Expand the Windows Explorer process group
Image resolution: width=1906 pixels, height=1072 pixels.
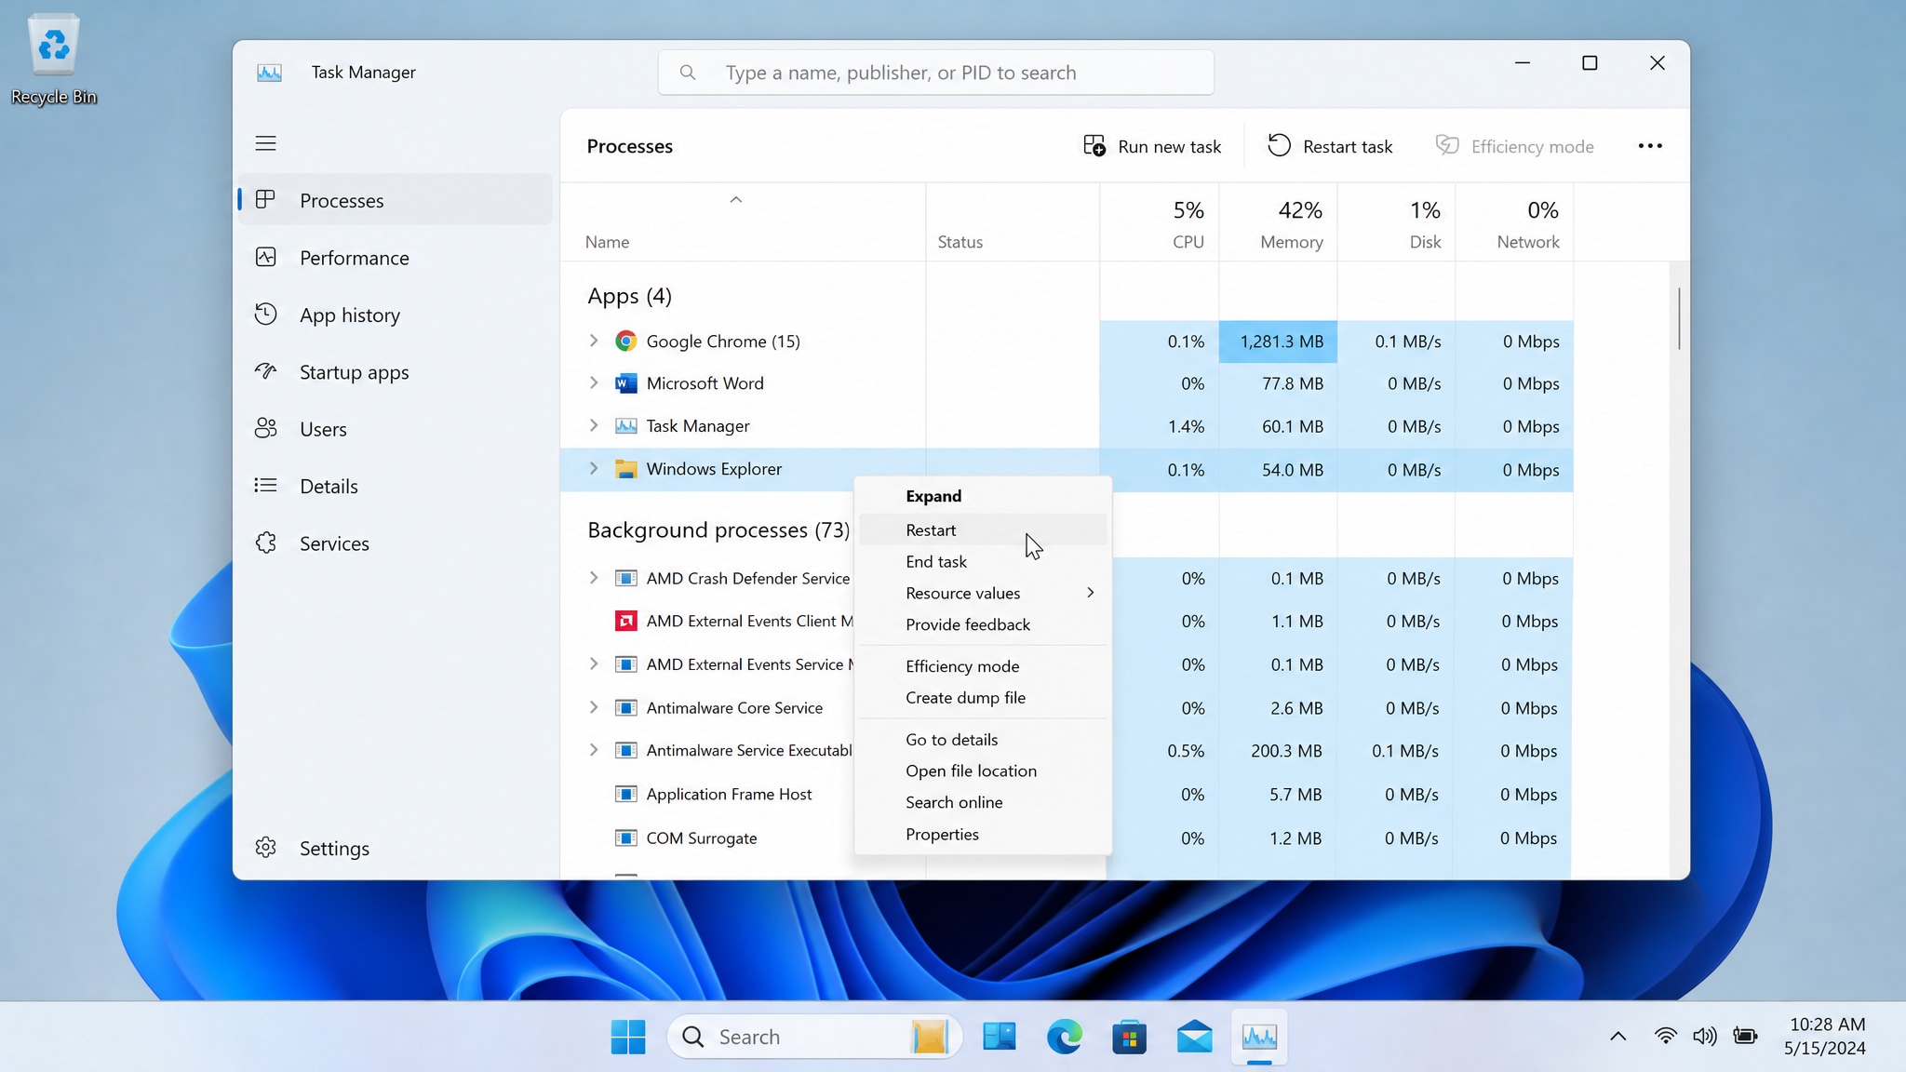(x=594, y=468)
